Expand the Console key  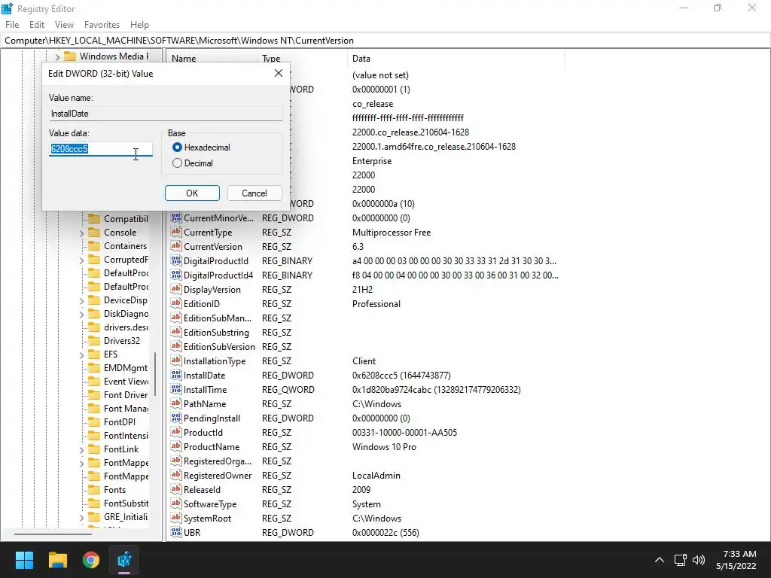[81, 233]
